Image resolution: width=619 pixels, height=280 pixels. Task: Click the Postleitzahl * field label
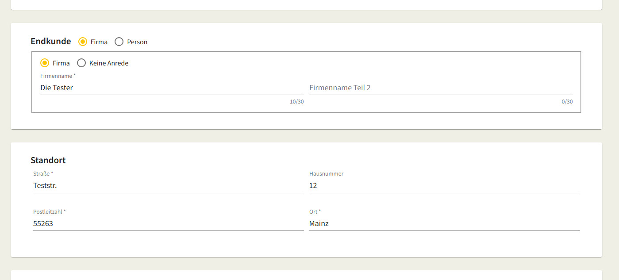tap(50, 212)
